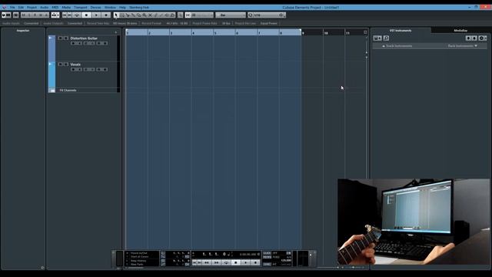This screenshot has width=492, height=277.
Task: Solo the Vocals track
Action: point(66,65)
